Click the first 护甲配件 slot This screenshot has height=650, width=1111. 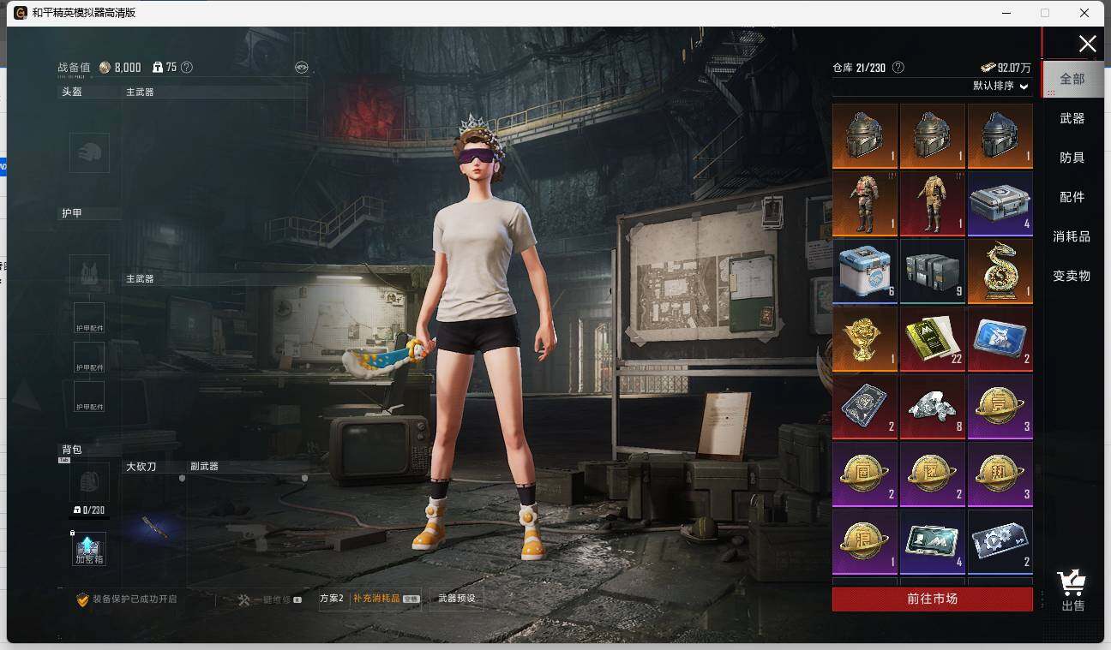89,319
